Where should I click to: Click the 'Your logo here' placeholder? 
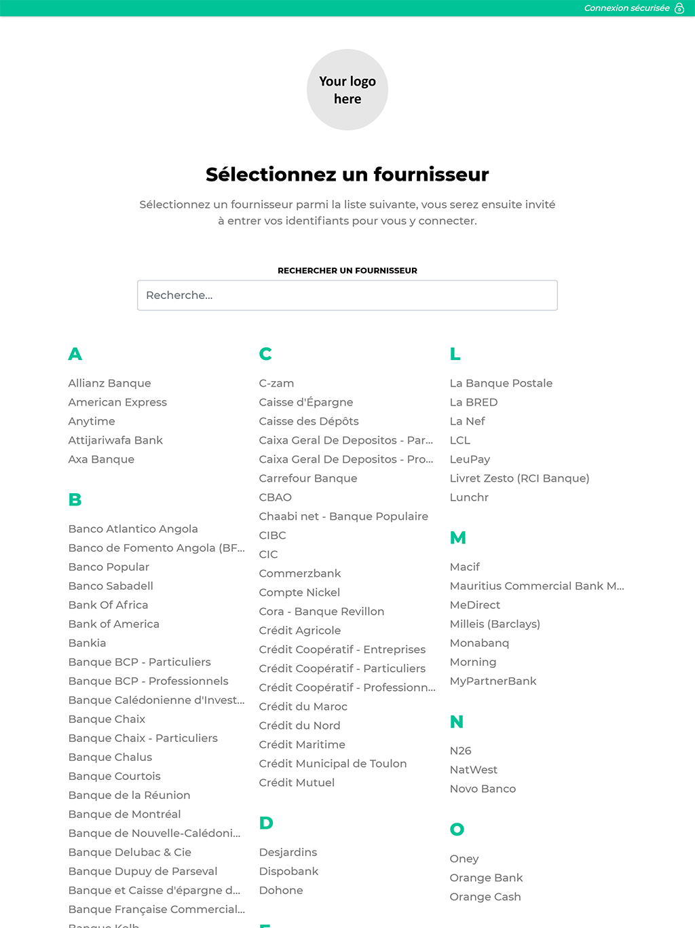pos(347,90)
